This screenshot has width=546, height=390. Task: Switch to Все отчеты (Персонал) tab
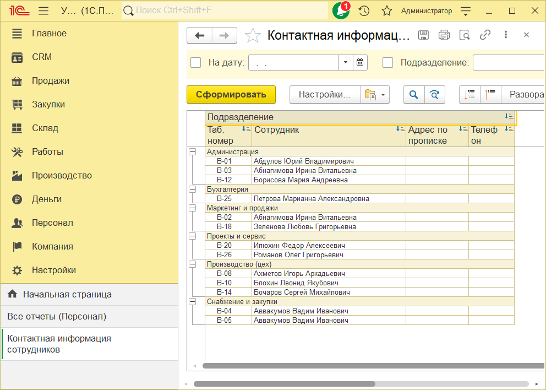point(57,316)
